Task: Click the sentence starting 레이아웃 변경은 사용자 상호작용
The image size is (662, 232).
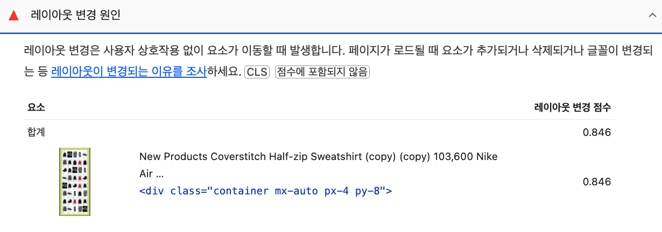Action: [x=183, y=52]
